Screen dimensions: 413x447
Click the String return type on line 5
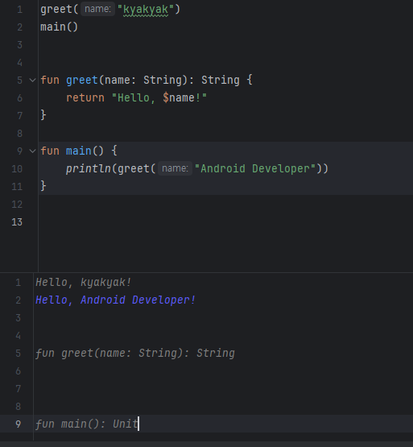[x=221, y=80]
